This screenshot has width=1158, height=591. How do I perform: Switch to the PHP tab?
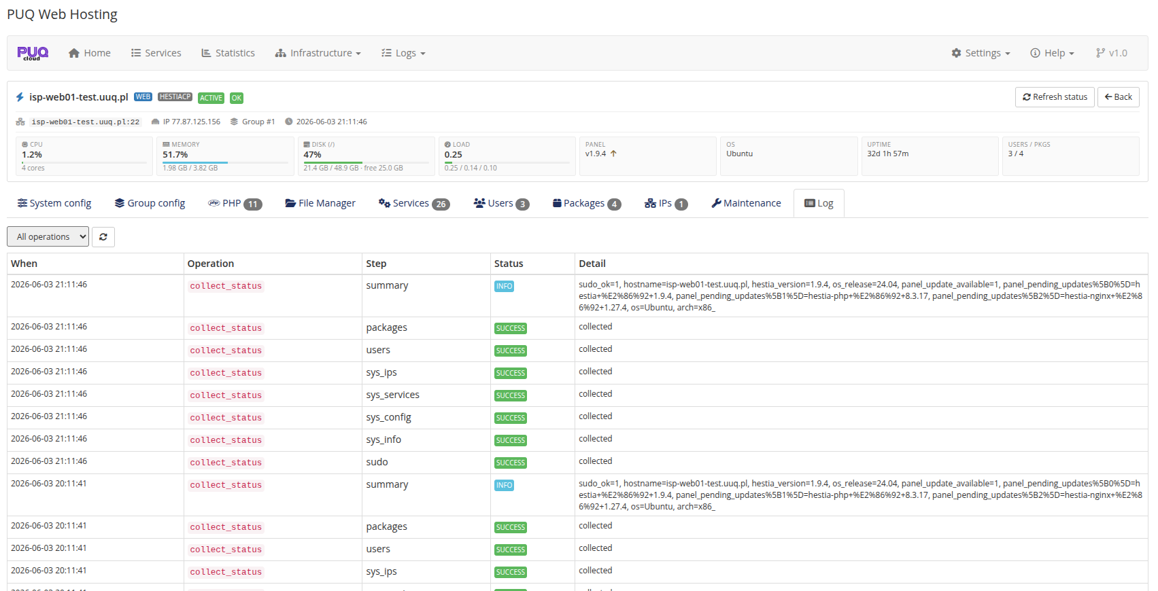click(235, 203)
